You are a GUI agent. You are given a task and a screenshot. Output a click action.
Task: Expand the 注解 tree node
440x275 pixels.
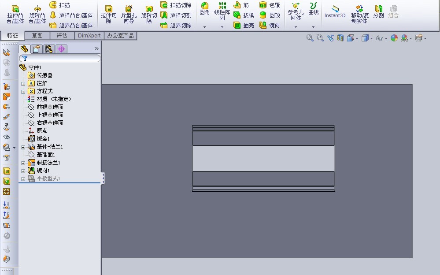(23, 84)
